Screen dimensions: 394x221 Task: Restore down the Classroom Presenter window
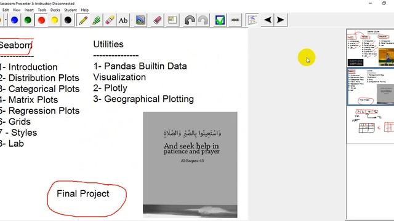(x=384, y=3)
